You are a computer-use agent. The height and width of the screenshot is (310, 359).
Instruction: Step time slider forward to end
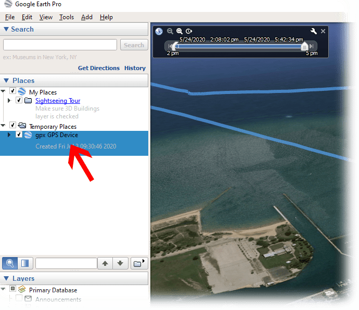click(311, 46)
